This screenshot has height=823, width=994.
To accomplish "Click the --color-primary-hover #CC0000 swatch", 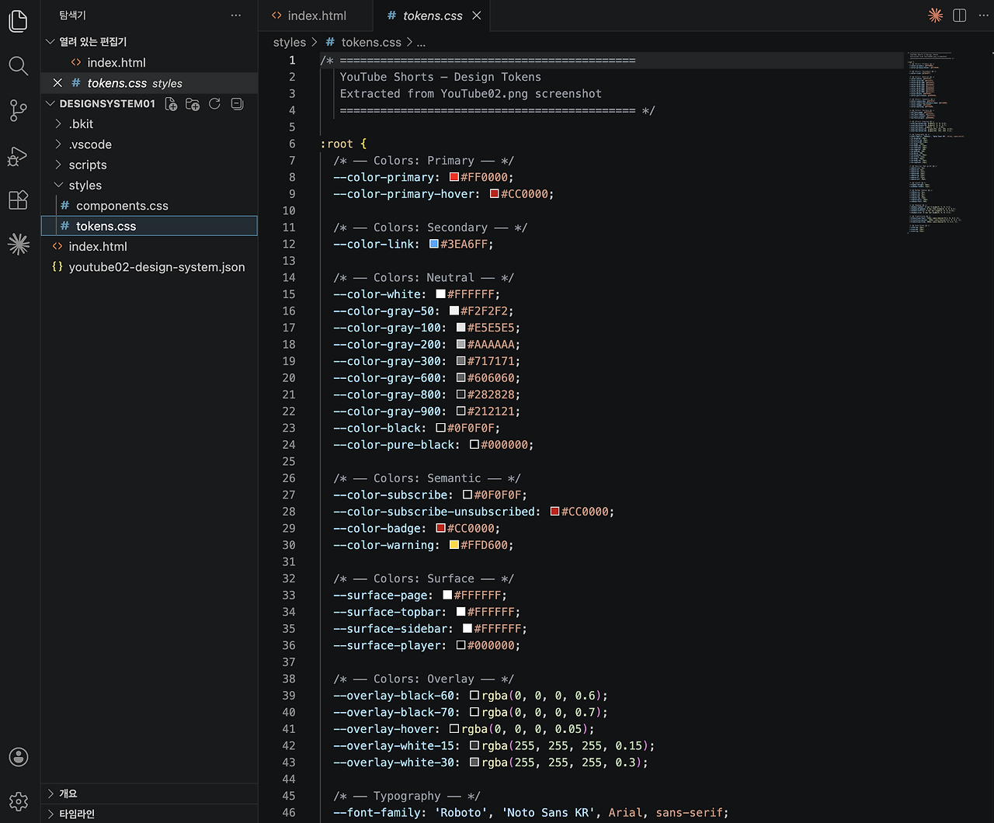I will coord(494,194).
